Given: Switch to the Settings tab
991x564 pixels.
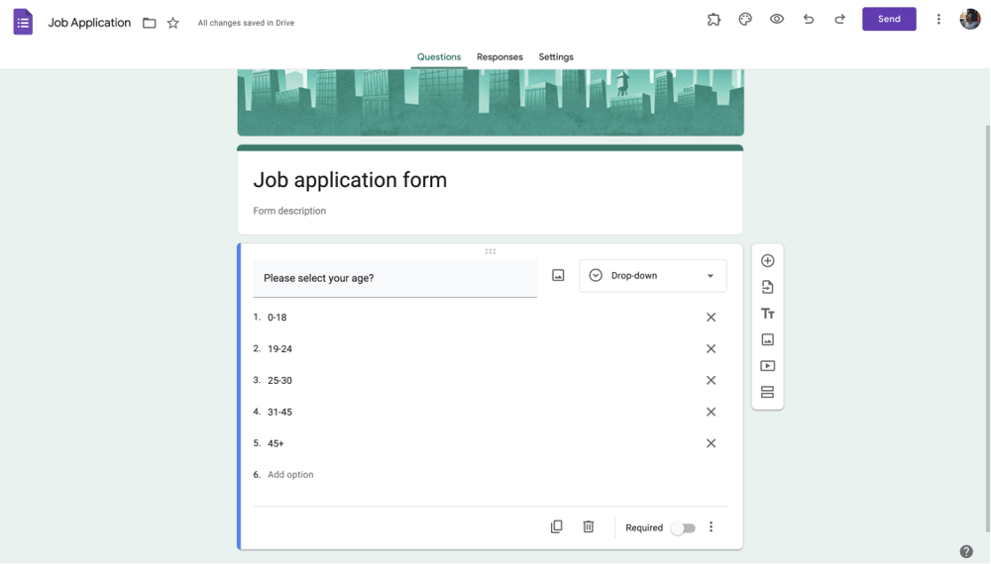Looking at the screenshot, I should 556,56.
